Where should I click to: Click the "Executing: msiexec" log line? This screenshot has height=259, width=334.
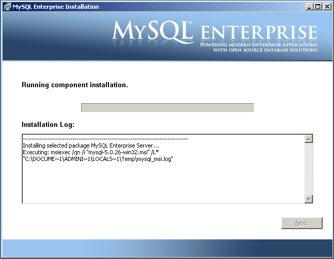click(97, 153)
